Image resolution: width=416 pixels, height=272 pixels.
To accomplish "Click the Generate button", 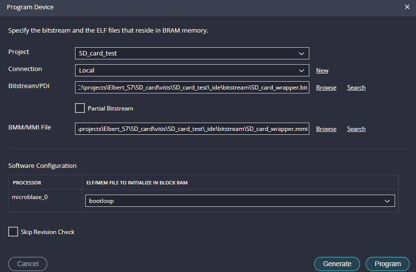I will (x=337, y=264).
